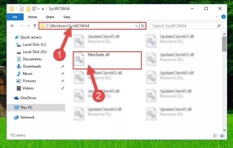Image resolution: width=233 pixels, height=148 pixels.
Task: Open the File ribbon tab
Action: point(15,17)
